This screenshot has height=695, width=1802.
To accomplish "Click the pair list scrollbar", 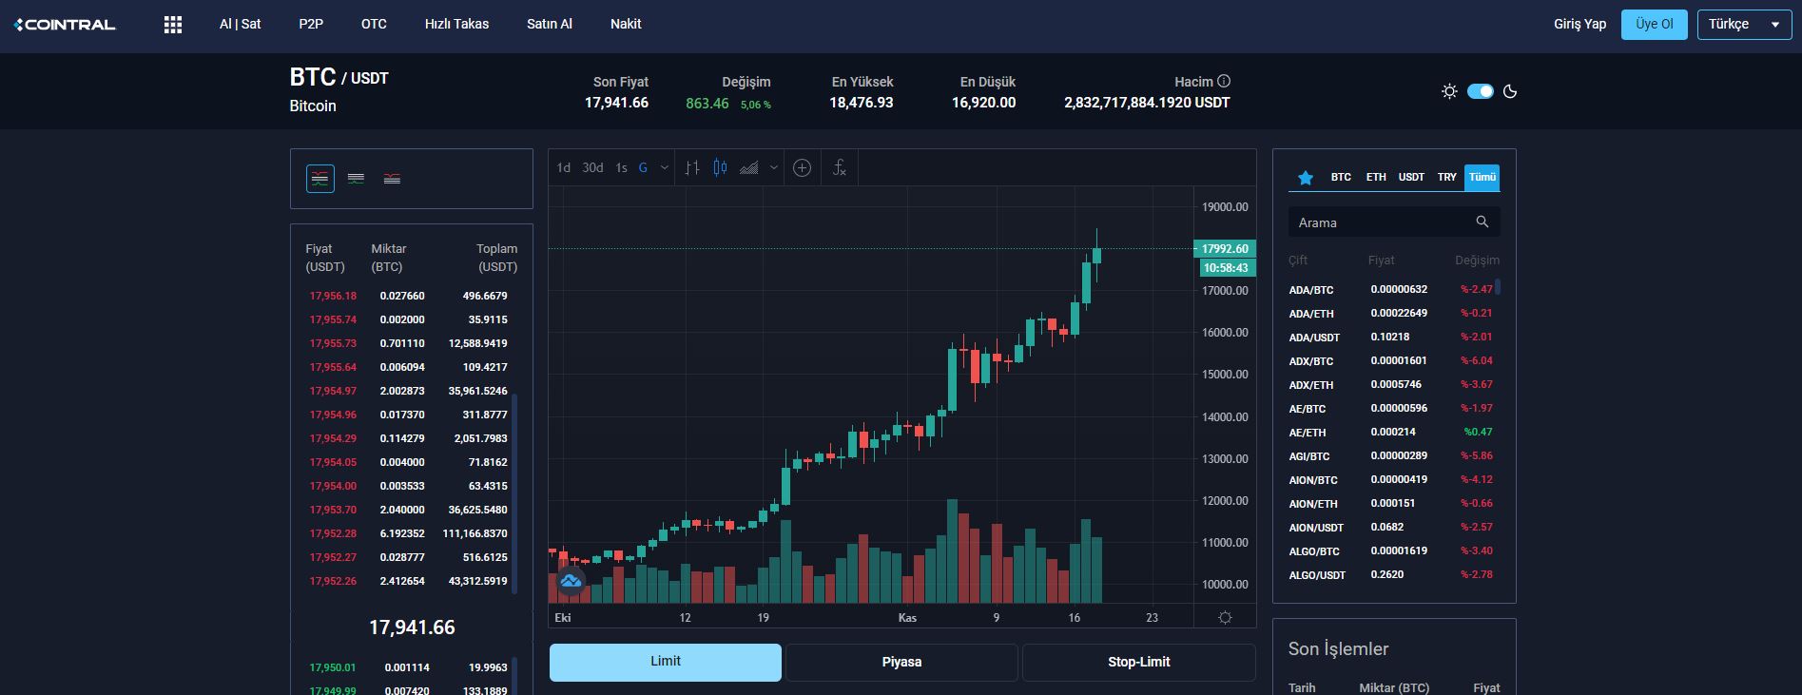I will pos(1498,286).
